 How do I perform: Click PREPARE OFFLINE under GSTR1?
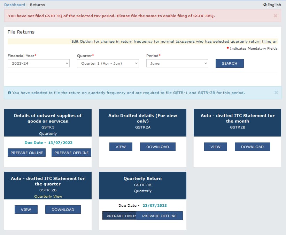pyautogui.click(x=71, y=153)
